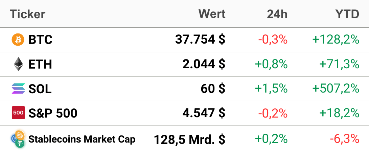The image size is (369, 152).
Task: Click the red S&P 500 icon
Action: pos(18,113)
